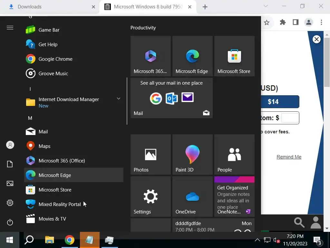This screenshot has width=330, height=248.
Task: Click the webpage user sign-in icon
Action: point(316,222)
